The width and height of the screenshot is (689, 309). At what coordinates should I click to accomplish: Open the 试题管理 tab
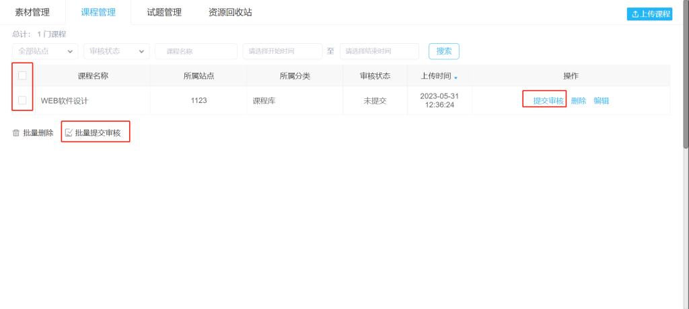point(164,12)
